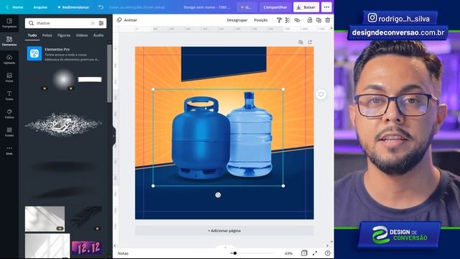Screen dimensions: 460x259
Task: Clear the search text with X
Action: [93, 23]
